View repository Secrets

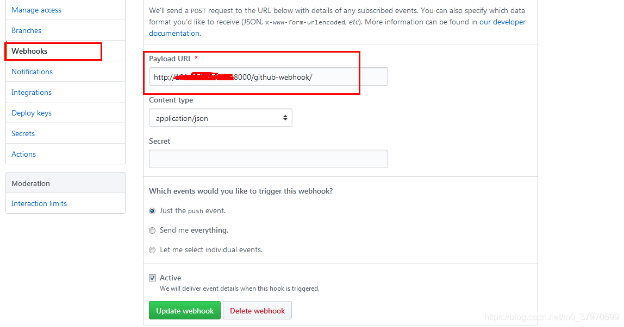(23, 133)
